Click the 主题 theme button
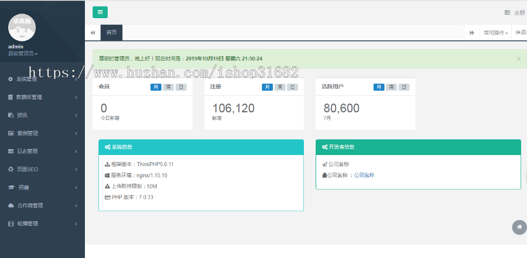 pos(515,13)
